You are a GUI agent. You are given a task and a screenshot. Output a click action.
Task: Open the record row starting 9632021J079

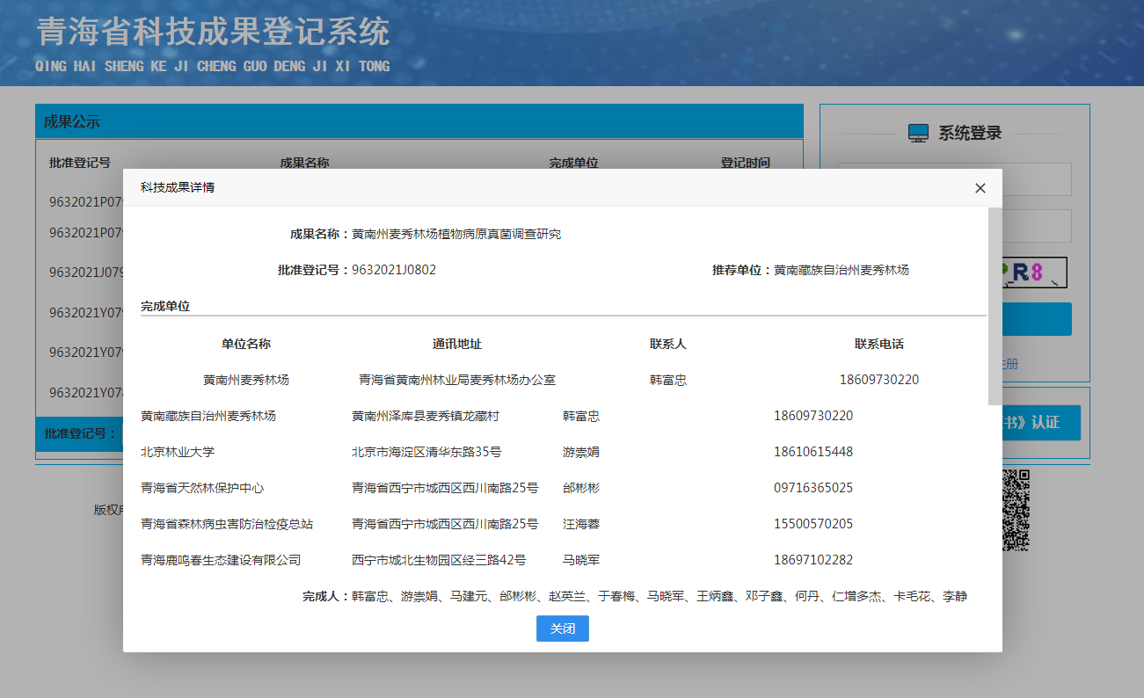[85, 273]
